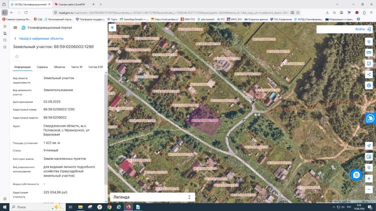Switch to the Информация tab

pyautogui.click(x=23, y=67)
